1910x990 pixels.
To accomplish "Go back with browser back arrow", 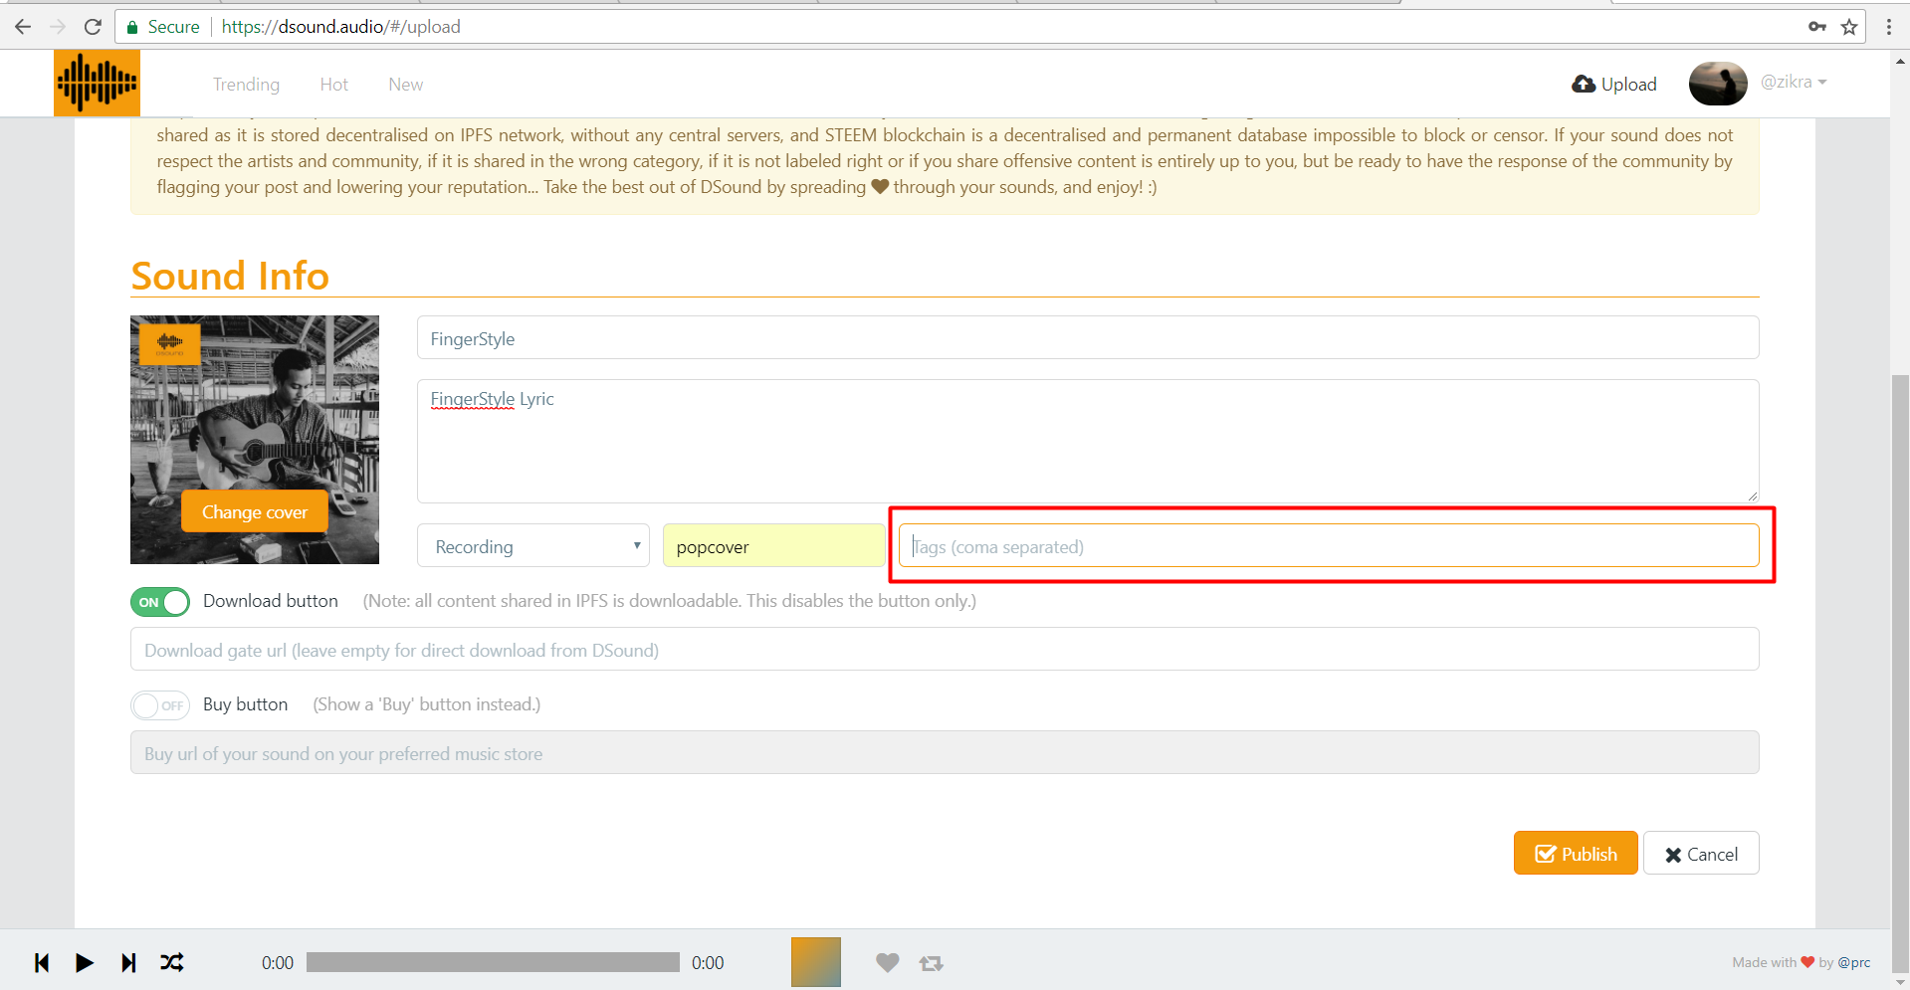I will click(23, 27).
